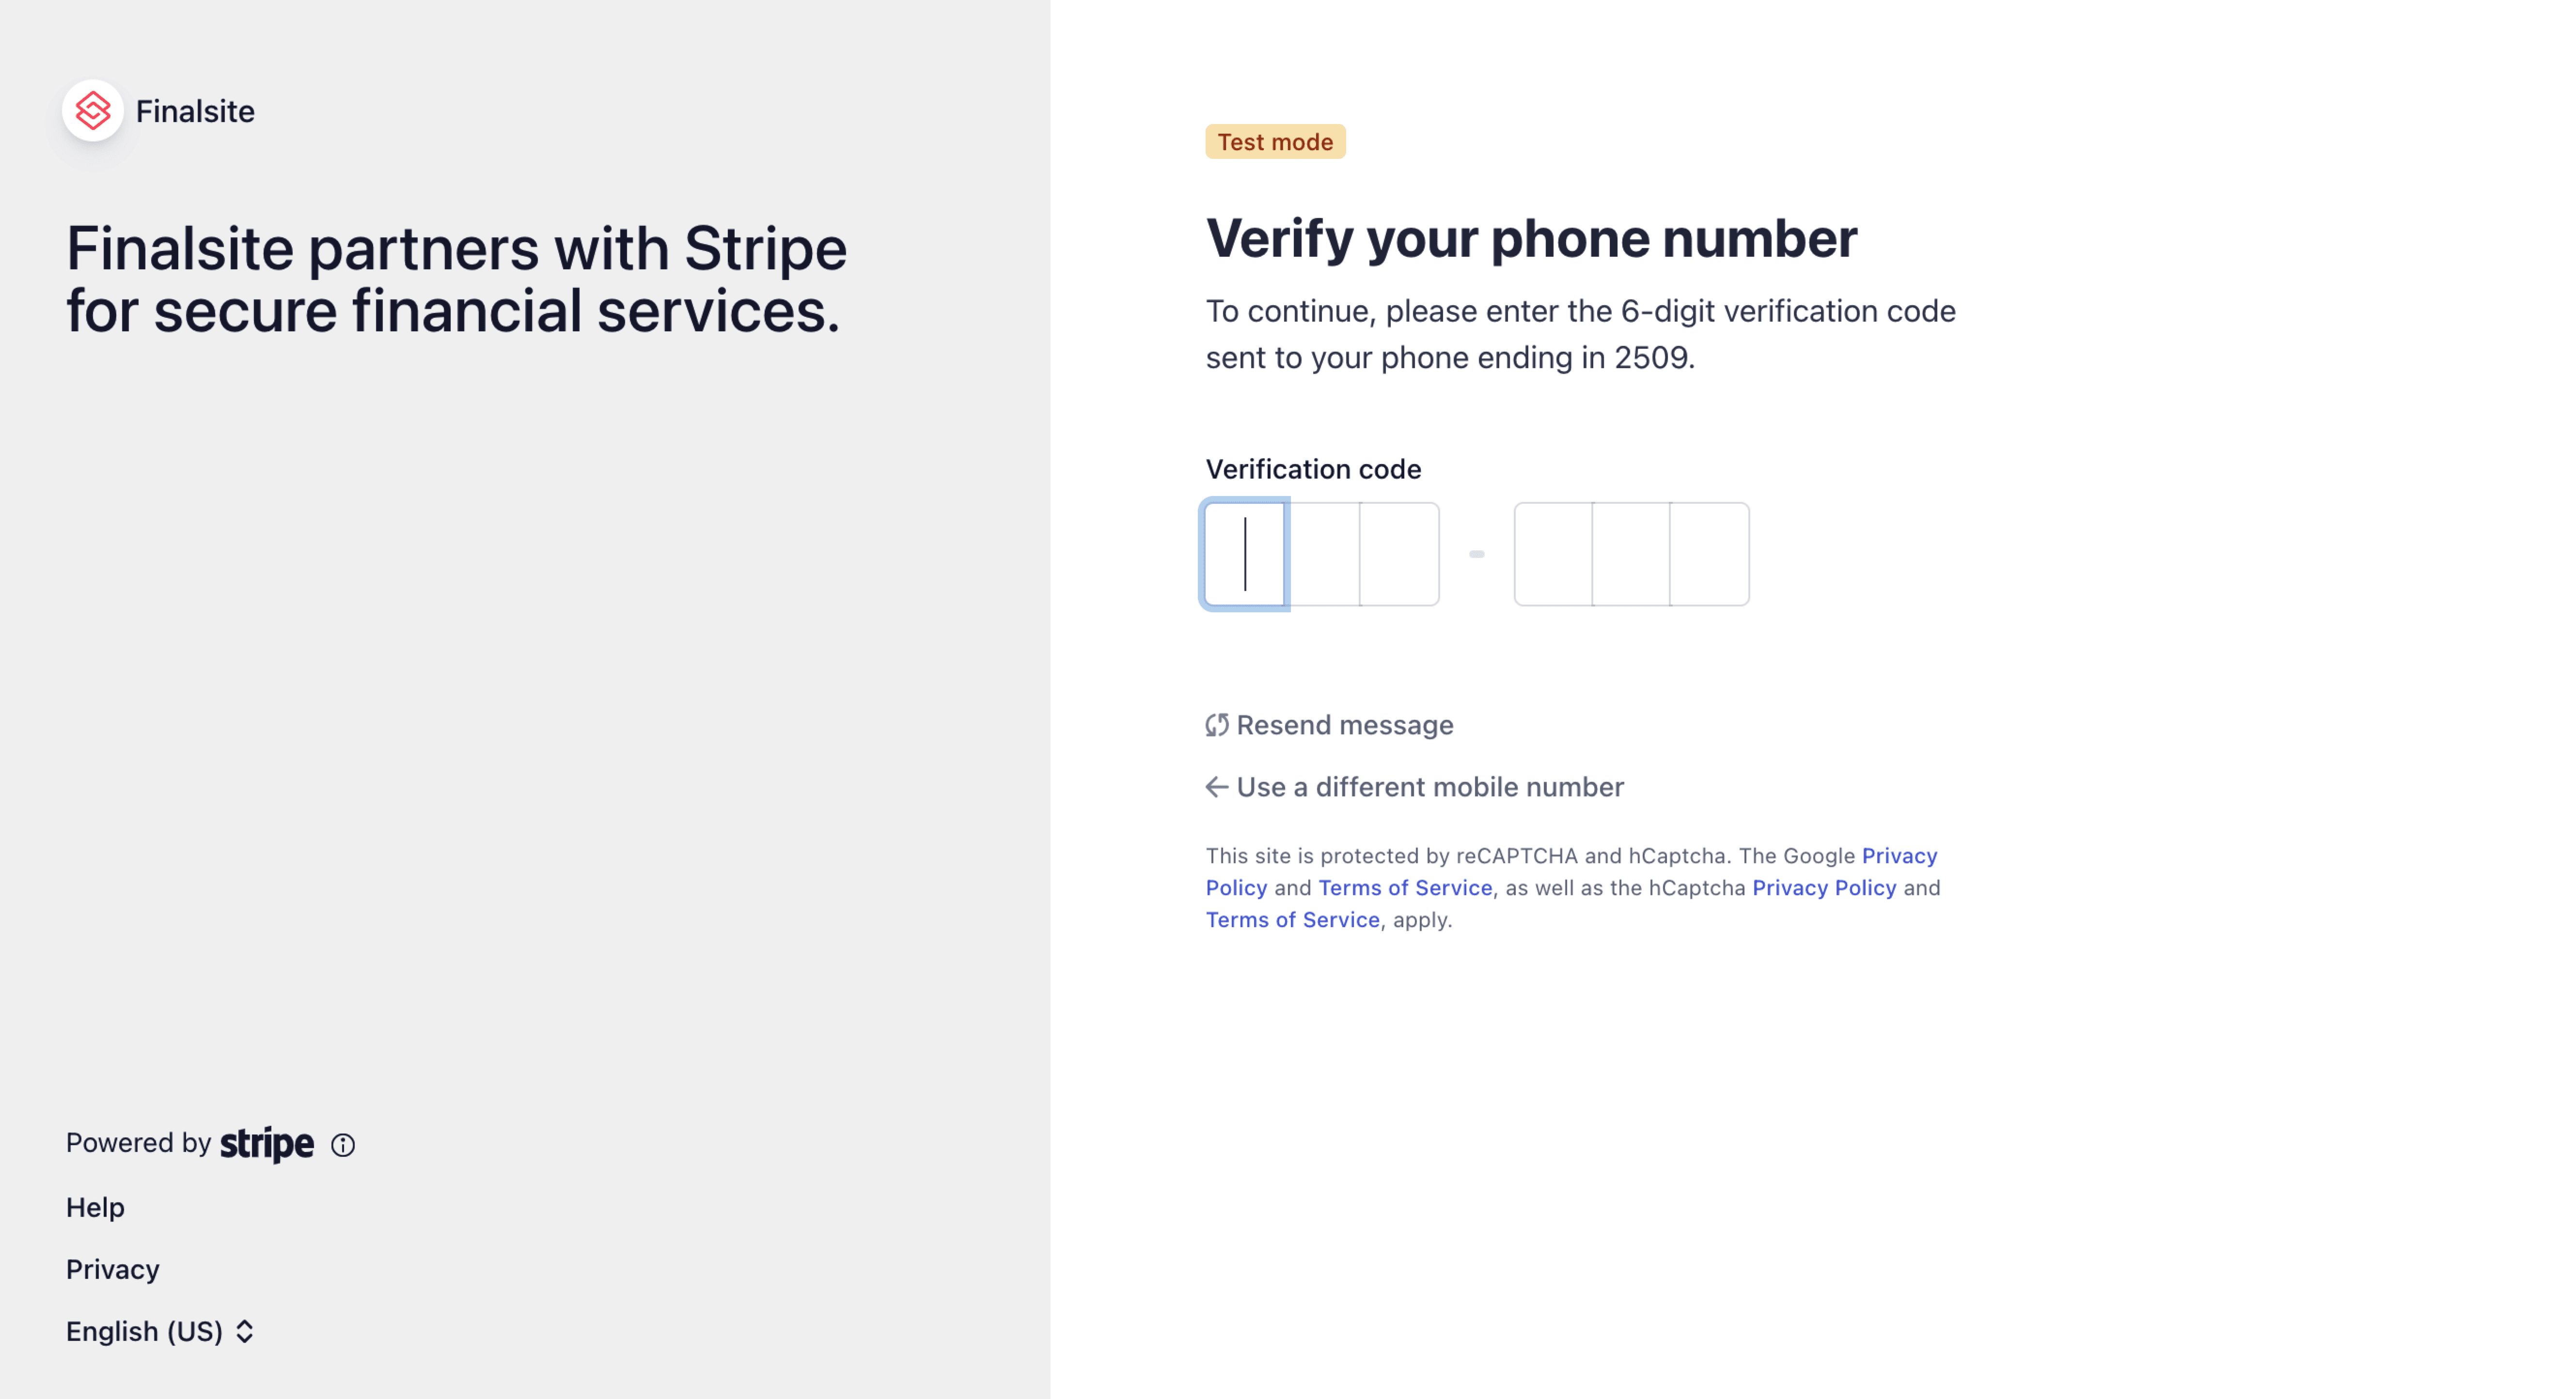Choose Use a different mobile number
2576x1399 pixels.
point(1429,787)
